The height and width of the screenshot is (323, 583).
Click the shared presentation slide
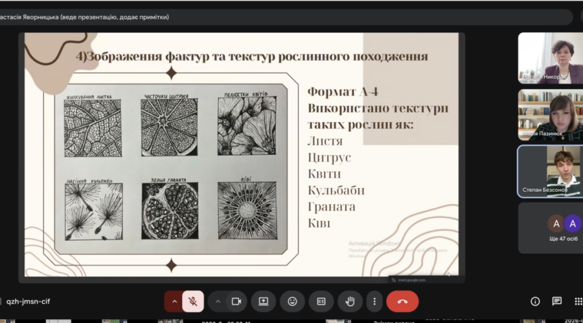tap(242, 154)
